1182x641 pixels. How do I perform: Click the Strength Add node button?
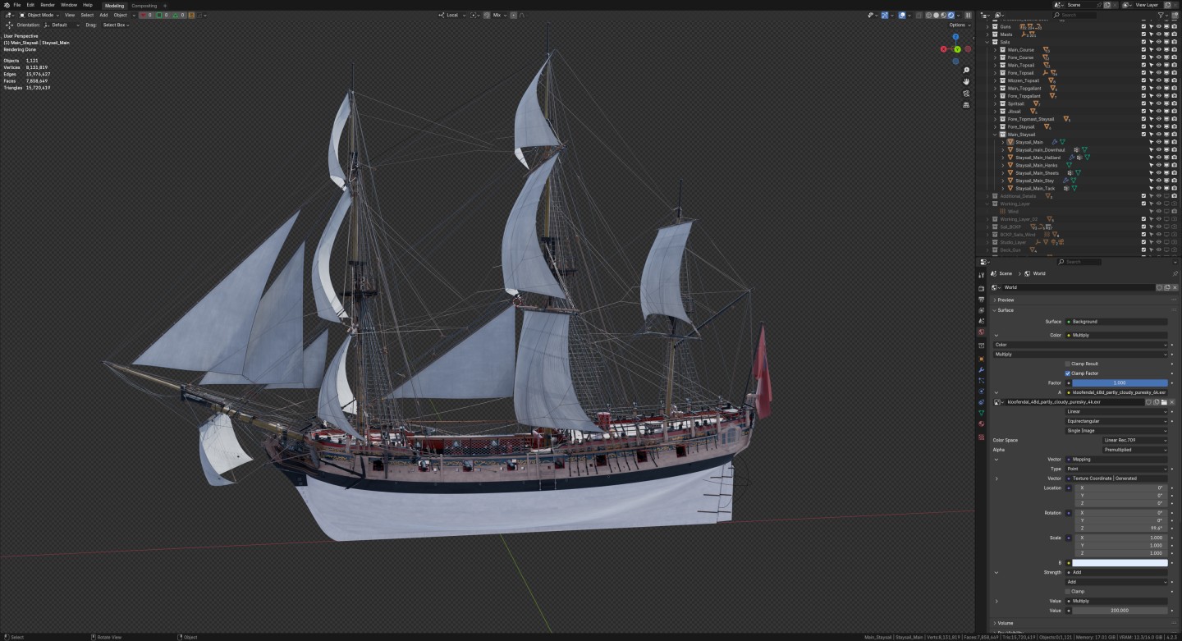[x=1116, y=572]
